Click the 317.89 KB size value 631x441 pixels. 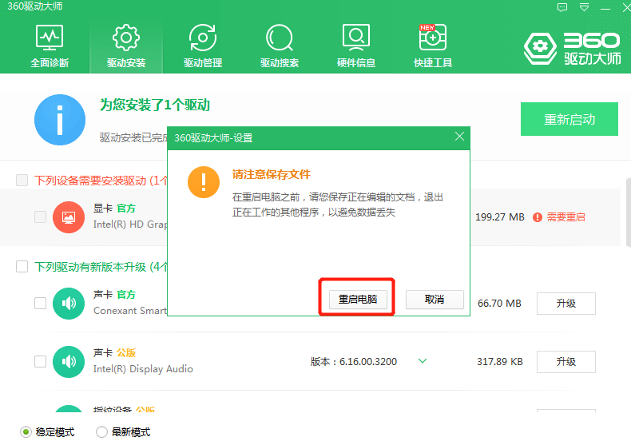(500, 362)
